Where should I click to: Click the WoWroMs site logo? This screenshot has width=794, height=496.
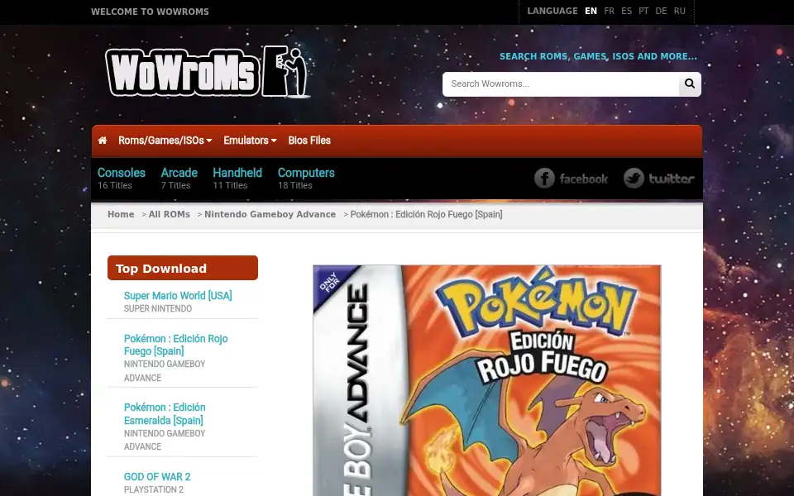tap(208, 71)
